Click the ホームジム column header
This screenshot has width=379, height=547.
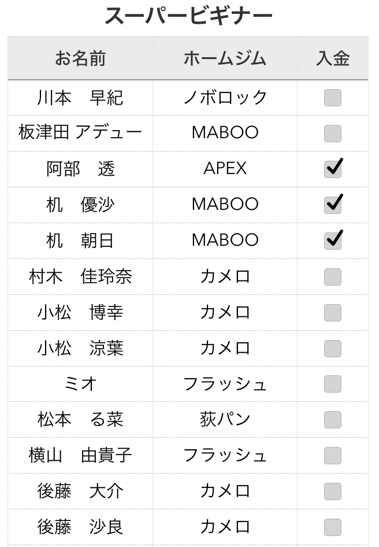pos(225,58)
